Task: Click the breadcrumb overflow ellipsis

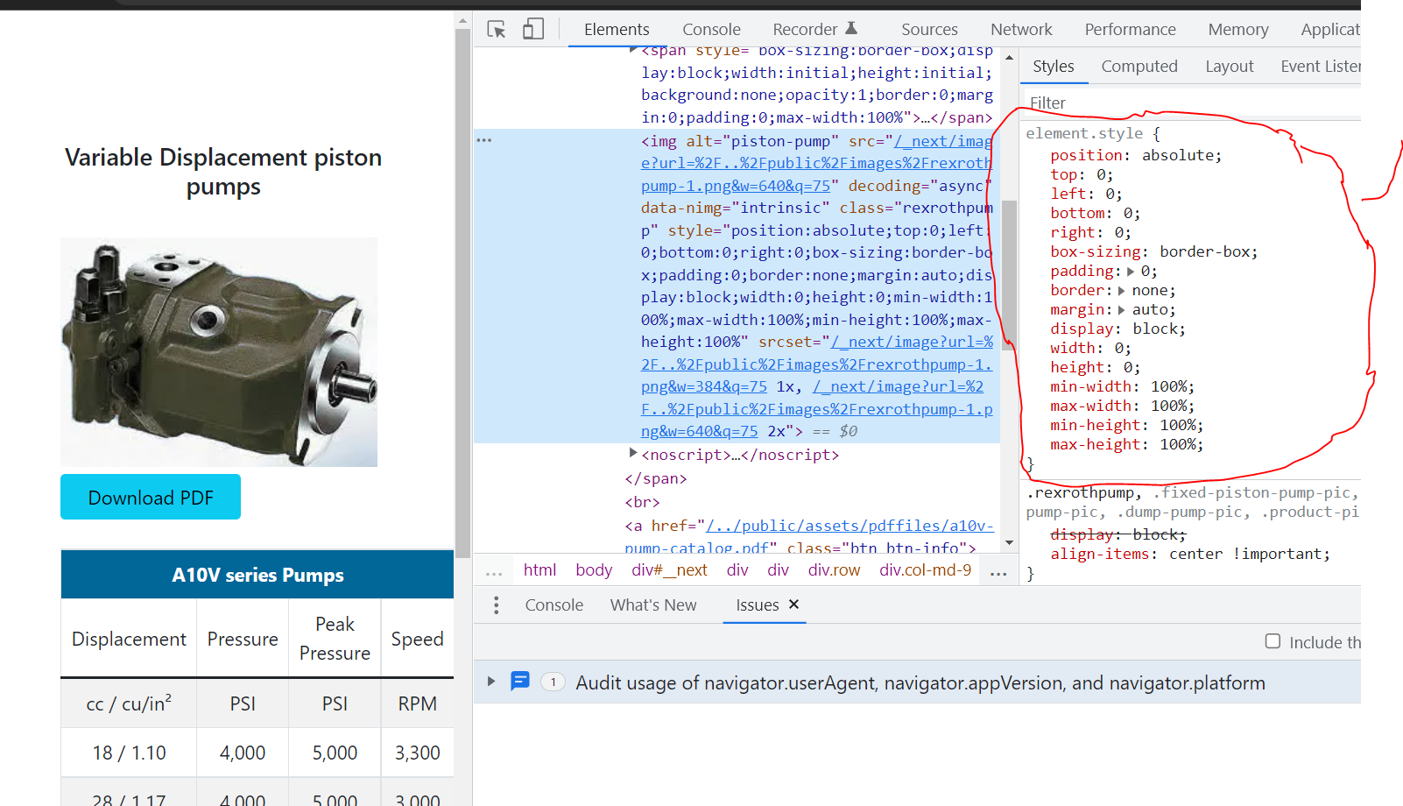Action: coord(494,569)
